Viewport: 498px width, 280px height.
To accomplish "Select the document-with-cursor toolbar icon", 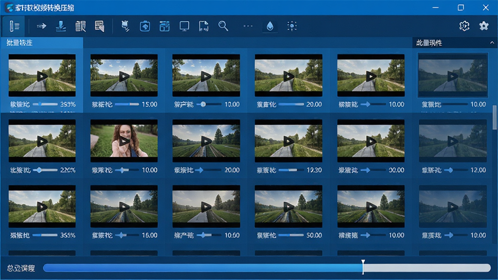I will pos(100,26).
